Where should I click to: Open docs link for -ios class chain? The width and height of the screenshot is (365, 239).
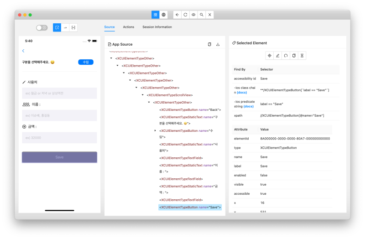[x=242, y=93]
